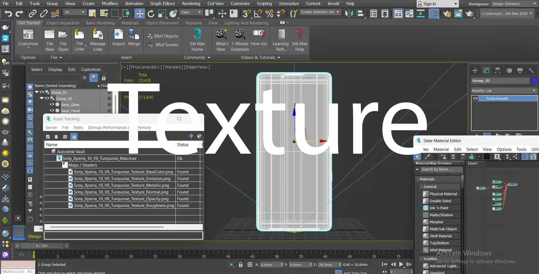Viewport: 539px width, 274px height.
Task: Click the Merge icon in ribbon
Action: [x=134, y=37]
